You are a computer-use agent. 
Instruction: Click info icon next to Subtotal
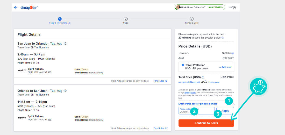coord(233,53)
